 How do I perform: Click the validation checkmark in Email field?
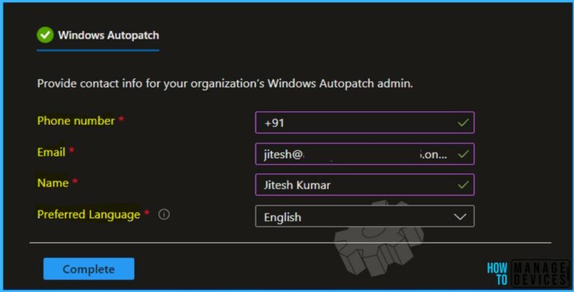coord(463,154)
